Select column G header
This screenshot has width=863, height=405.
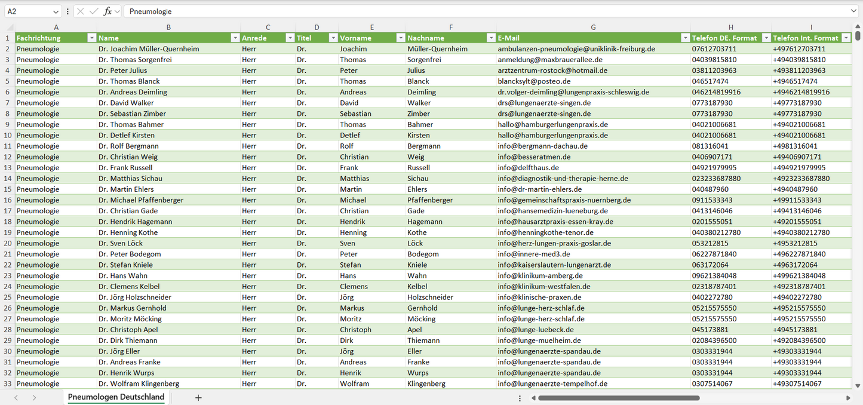click(593, 27)
